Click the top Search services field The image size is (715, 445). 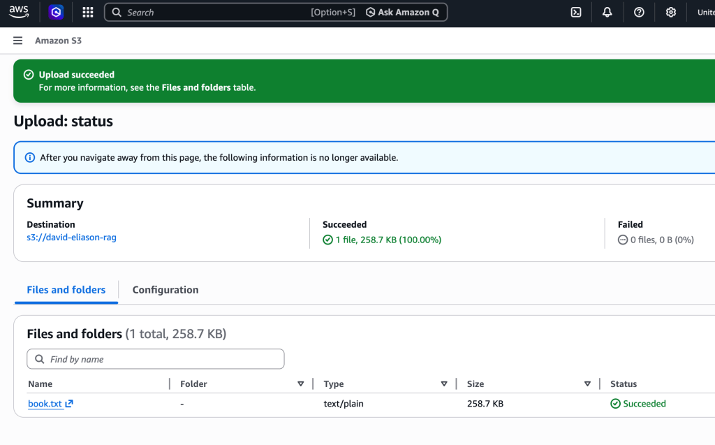tap(209, 12)
